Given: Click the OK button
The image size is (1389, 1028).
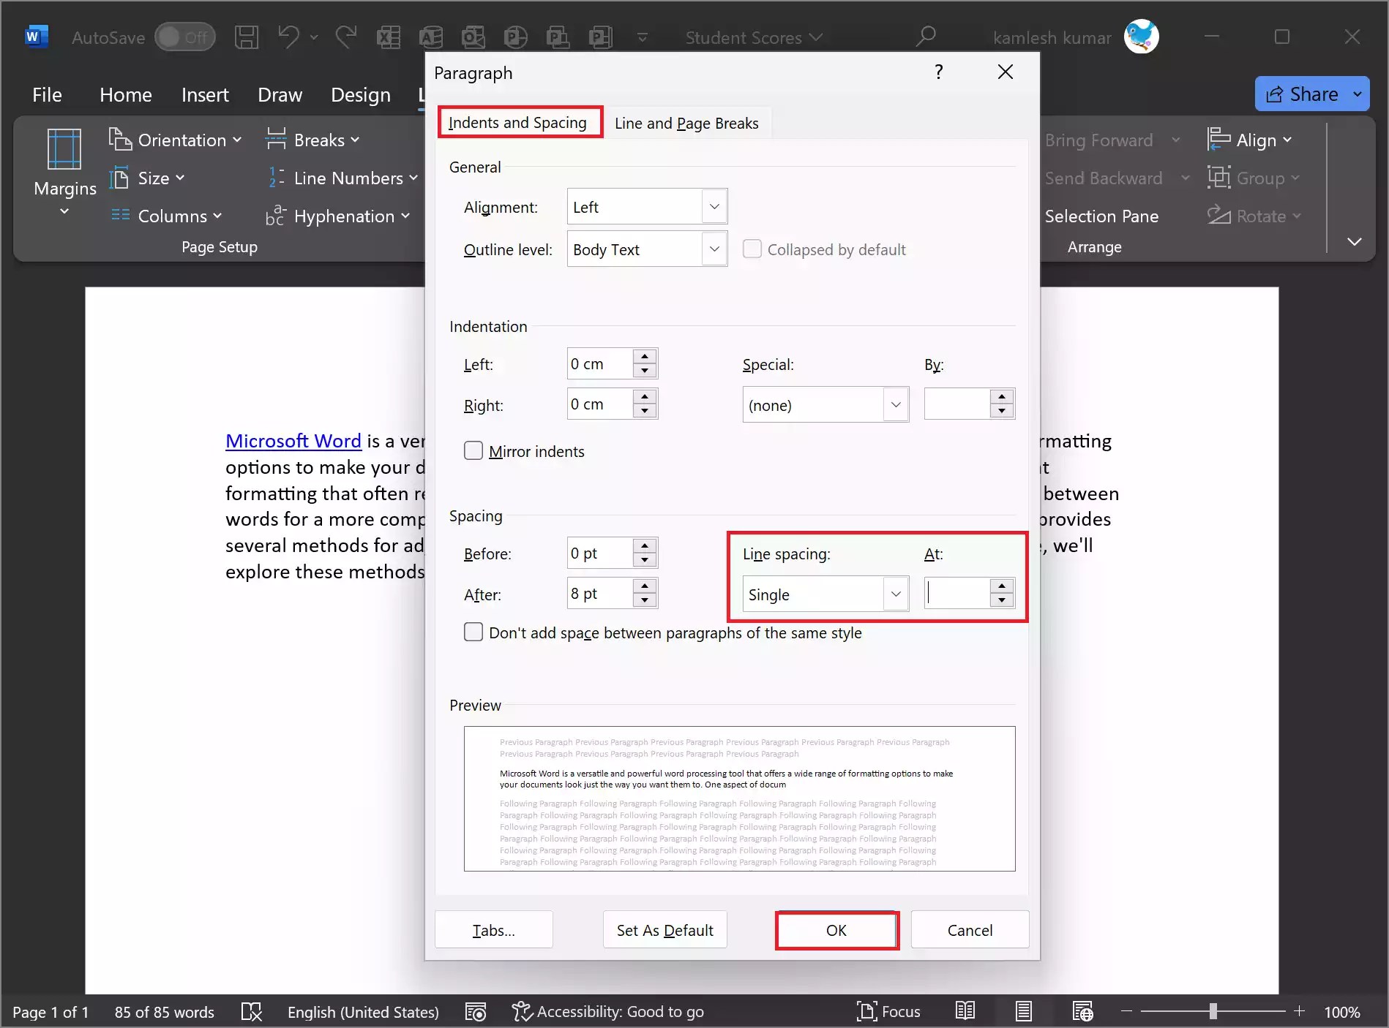Looking at the screenshot, I should (x=836, y=930).
